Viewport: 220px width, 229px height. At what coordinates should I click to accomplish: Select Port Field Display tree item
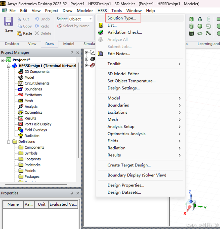coord(38,124)
